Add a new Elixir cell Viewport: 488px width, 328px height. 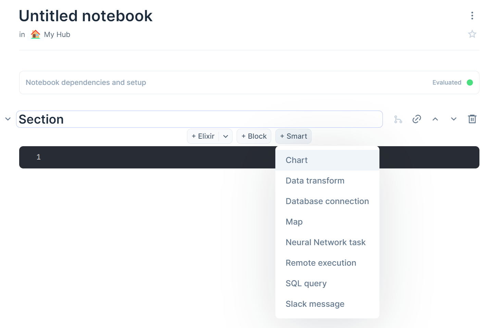click(x=203, y=136)
